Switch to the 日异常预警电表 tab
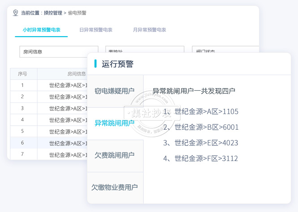Image resolution: width=298 pixels, height=212 pixels. tap(95, 30)
